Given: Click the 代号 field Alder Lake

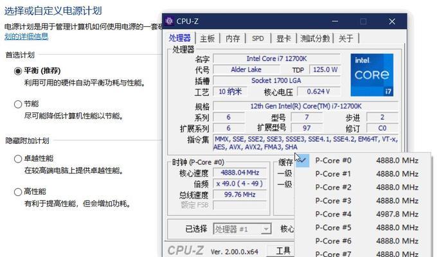Looking at the screenshot, I should [246, 69].
